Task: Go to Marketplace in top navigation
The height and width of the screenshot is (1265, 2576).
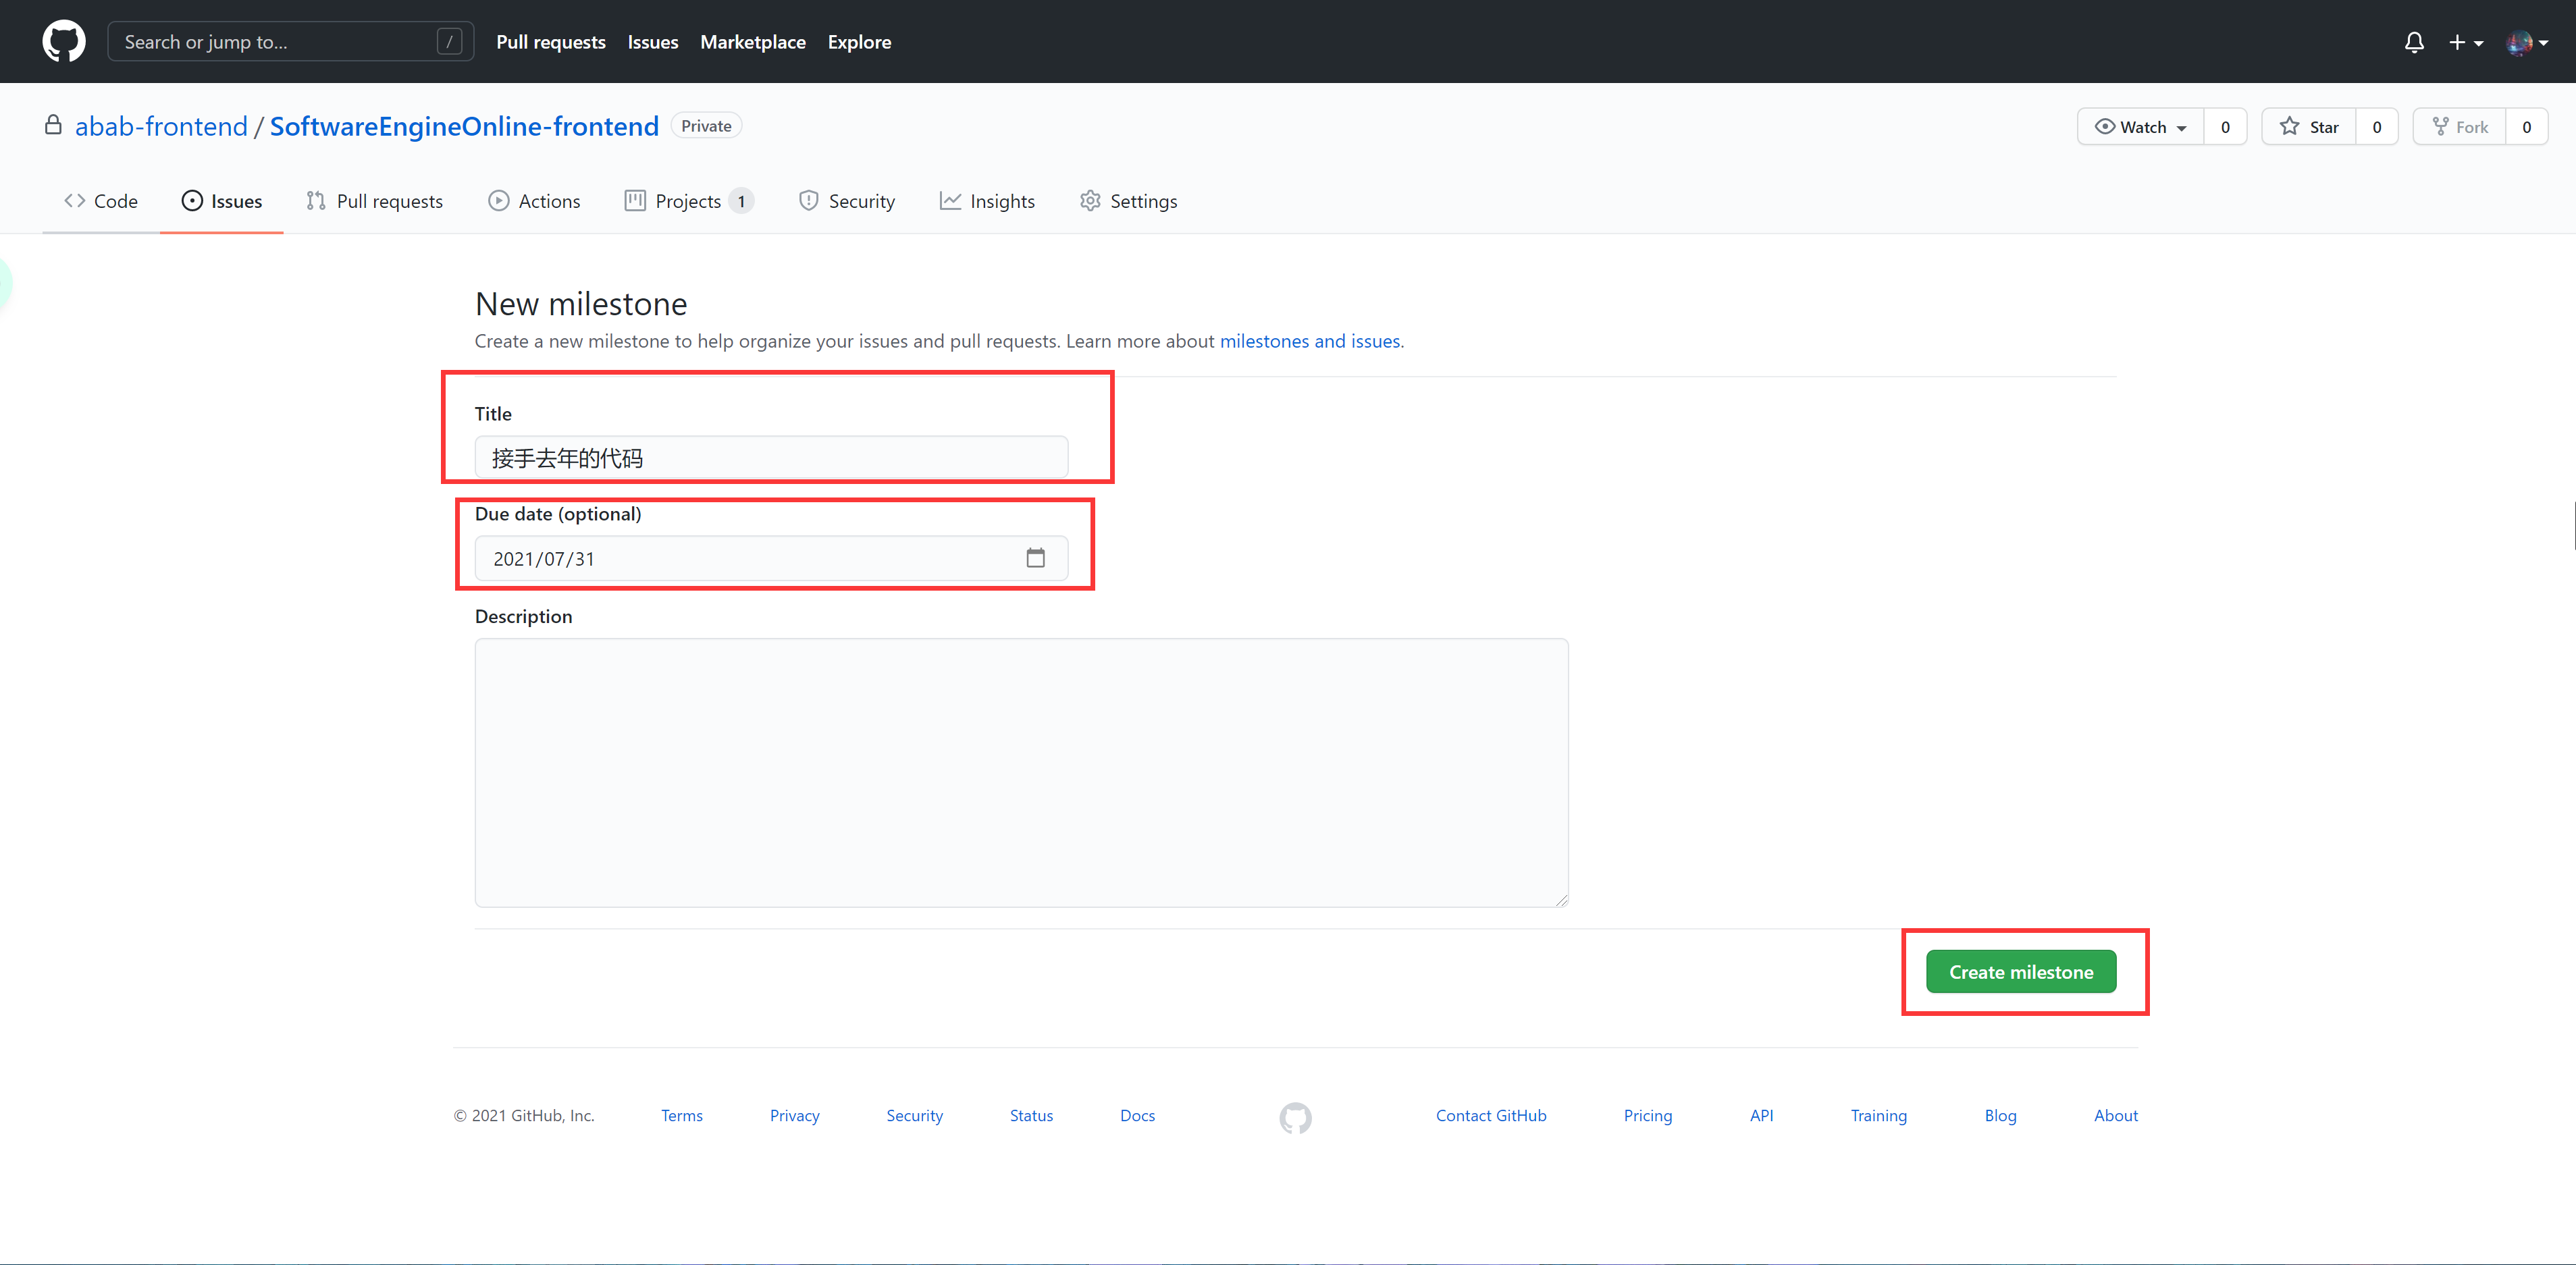Action: (752, 42)
